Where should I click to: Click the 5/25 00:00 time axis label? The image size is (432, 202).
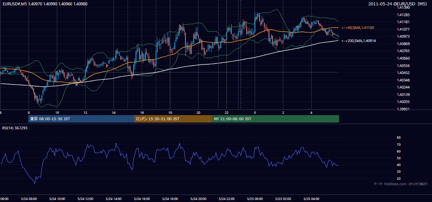point(255,199)
